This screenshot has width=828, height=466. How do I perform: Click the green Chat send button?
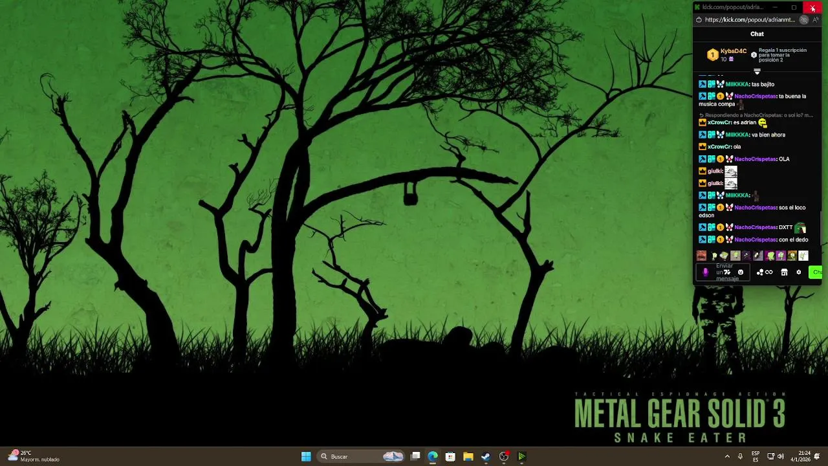[815, 272]
